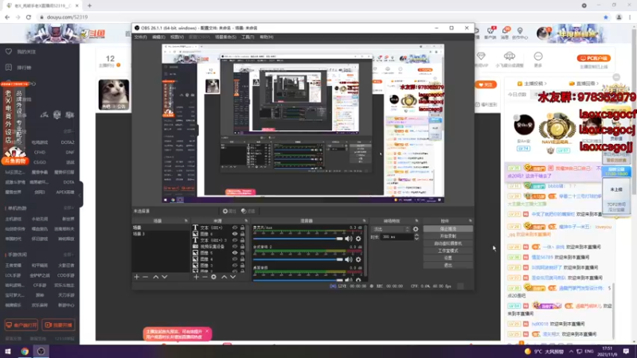The height and width of the screenshot is (358, 637).
Task: Open the Windows Start menu
Action: (8, 351)
